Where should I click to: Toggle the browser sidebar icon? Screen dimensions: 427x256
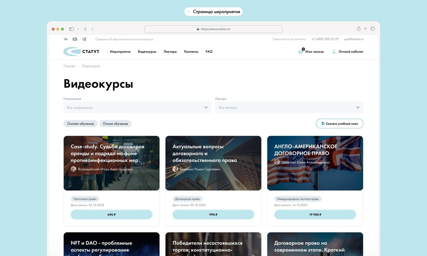pos(71,29)
